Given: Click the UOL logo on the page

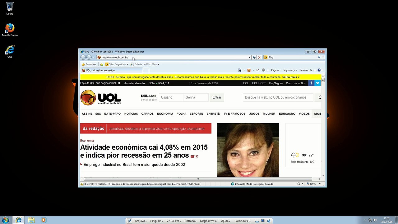Looking at the screenshot, I should (x=101, y=97).
